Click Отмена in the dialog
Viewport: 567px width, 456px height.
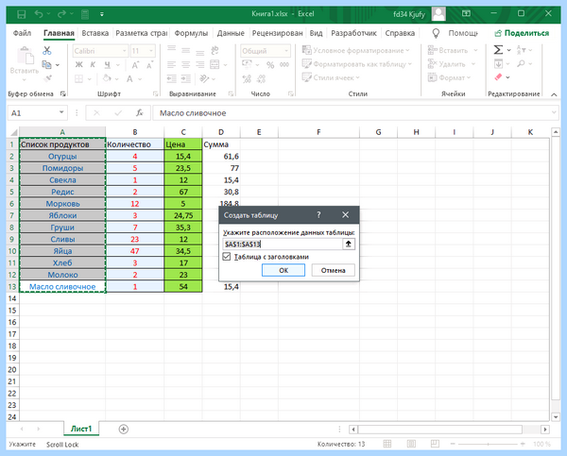[x=333, y=270]
